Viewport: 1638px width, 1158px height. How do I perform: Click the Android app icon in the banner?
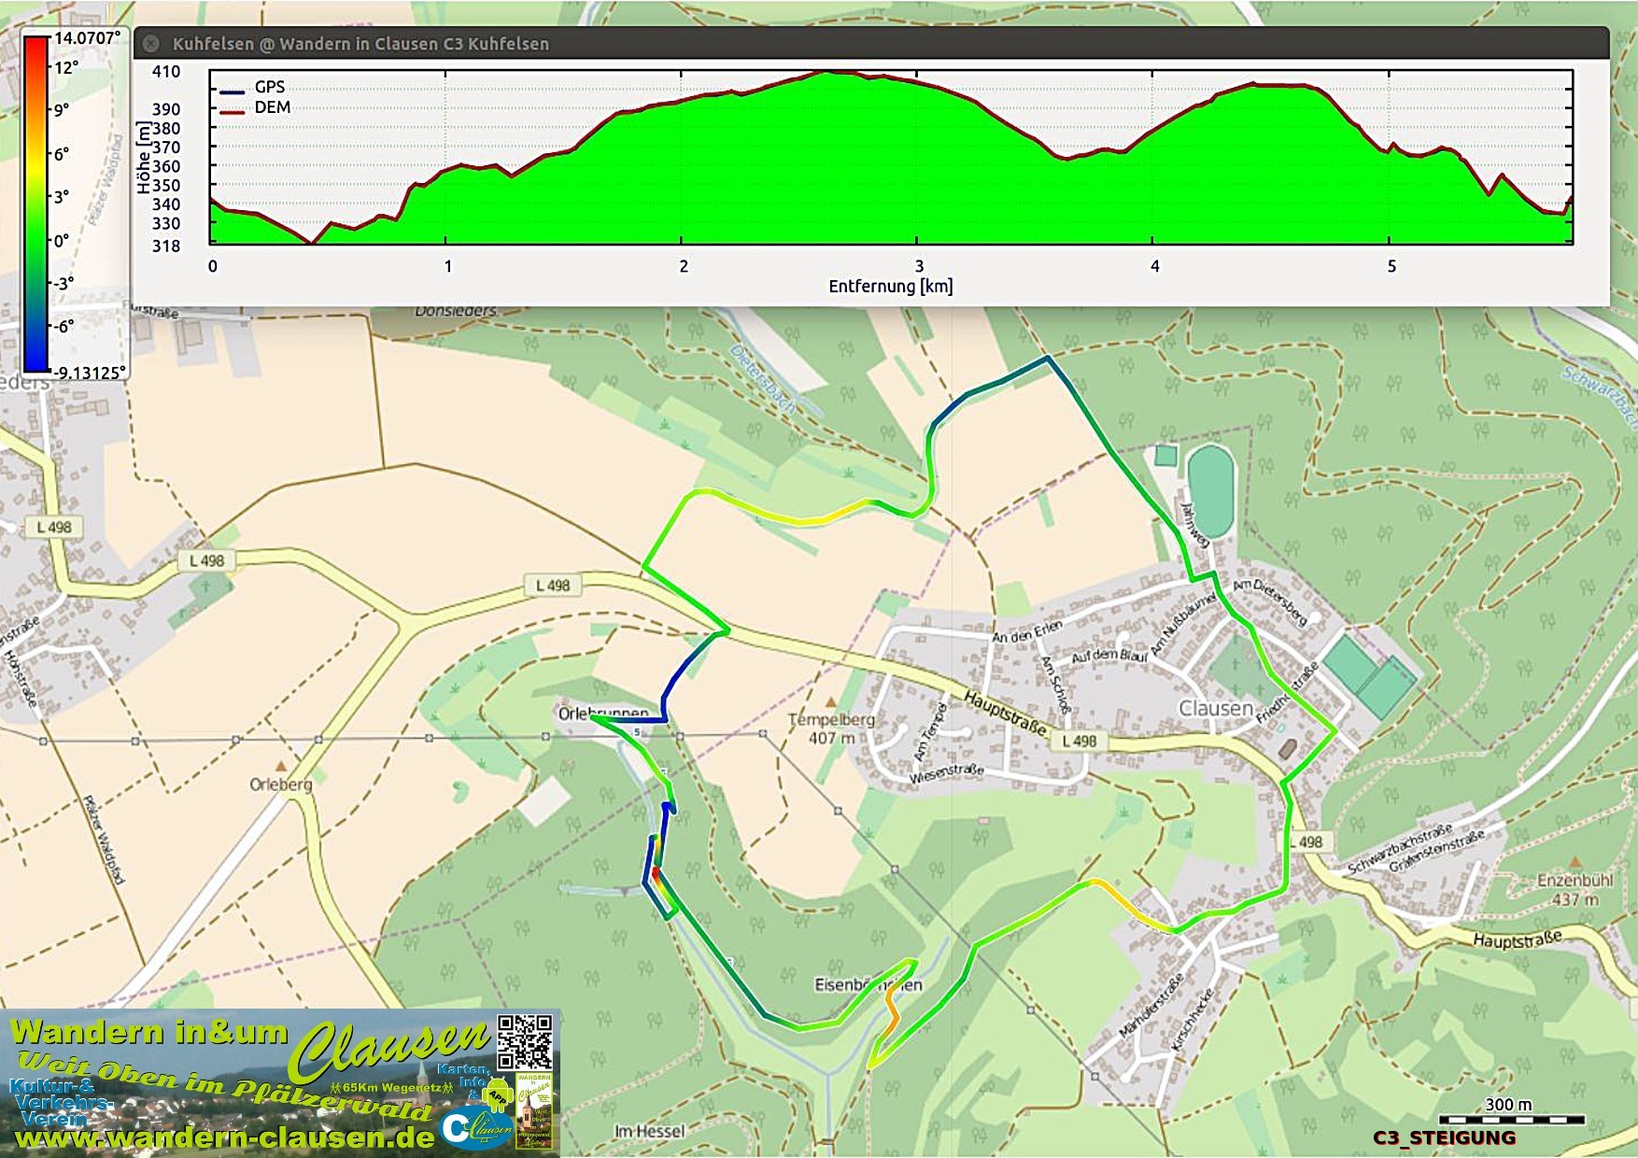click(x=499, y=1095)
